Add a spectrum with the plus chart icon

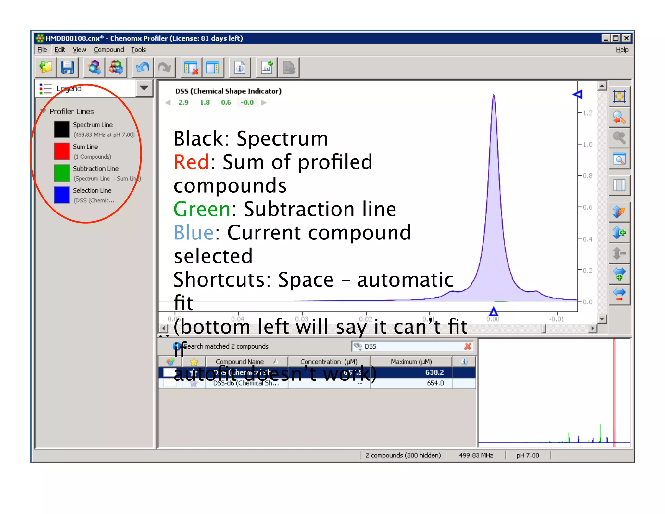(x=267, y=68)
